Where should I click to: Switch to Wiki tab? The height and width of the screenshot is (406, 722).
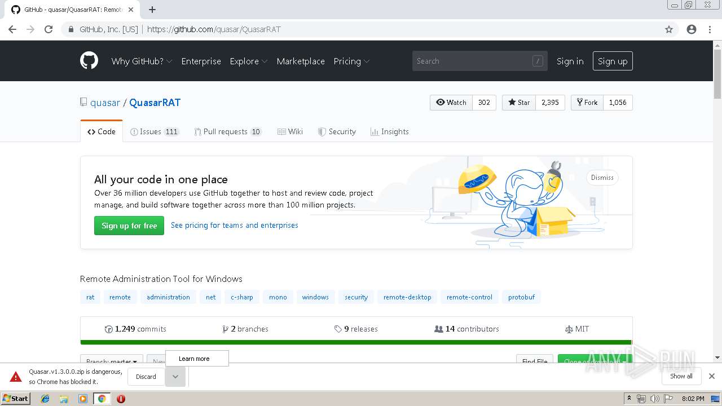coord(290,131)
